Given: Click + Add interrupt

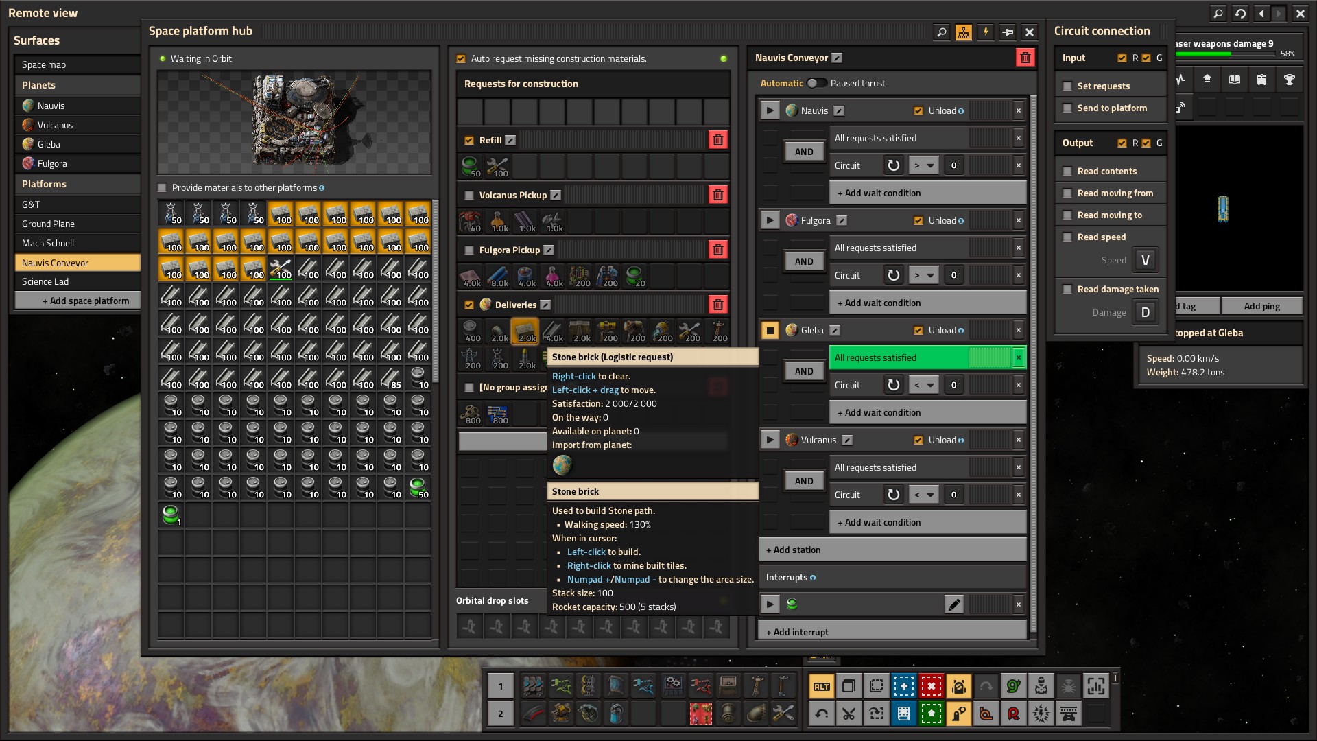Looking at the screenshot, I should tap(892, 631).
